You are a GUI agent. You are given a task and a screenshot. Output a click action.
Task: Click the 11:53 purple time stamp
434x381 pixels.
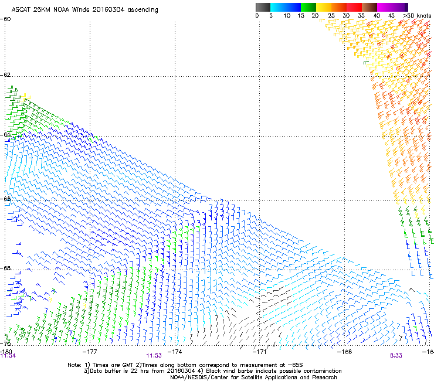click(x=154, y=356)
